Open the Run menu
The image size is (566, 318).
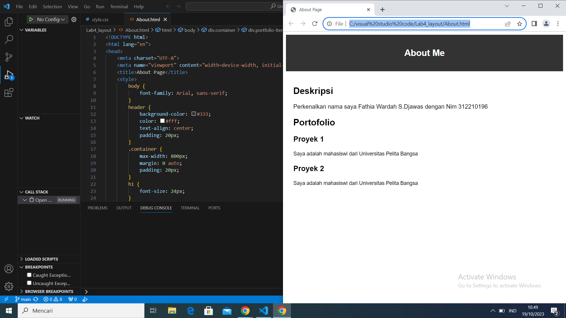click(100, 6)
